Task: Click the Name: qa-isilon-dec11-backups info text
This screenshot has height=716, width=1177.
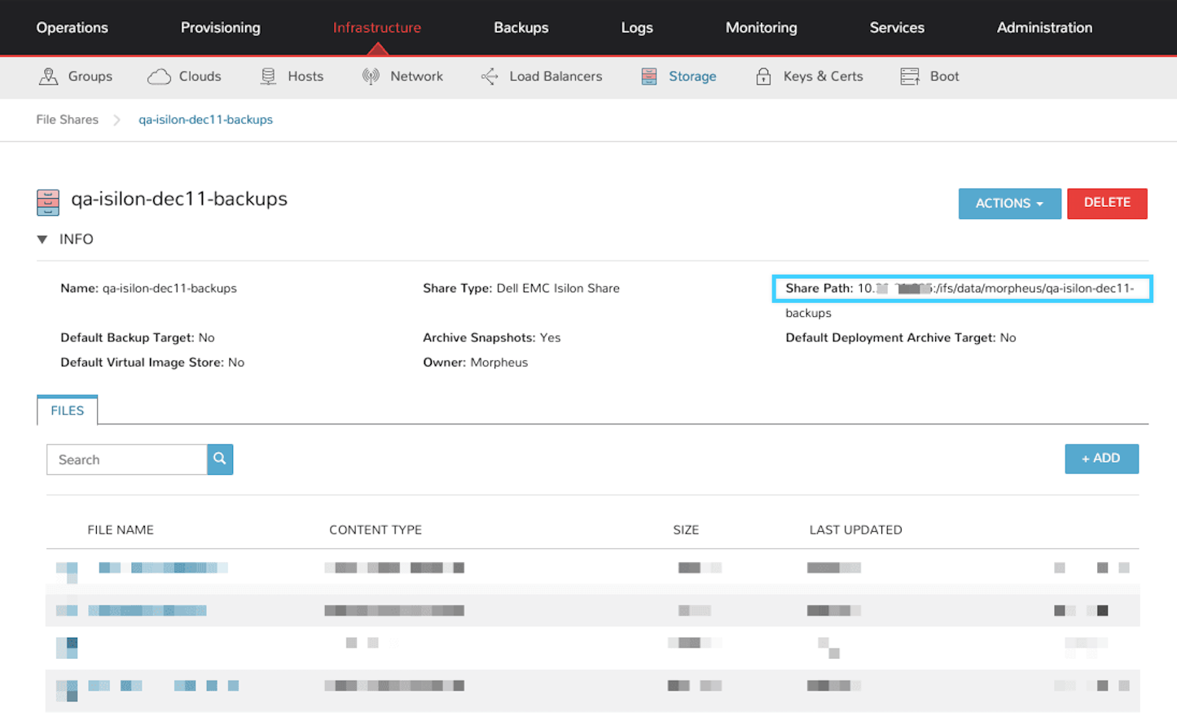Action: (x=148, y=288)
